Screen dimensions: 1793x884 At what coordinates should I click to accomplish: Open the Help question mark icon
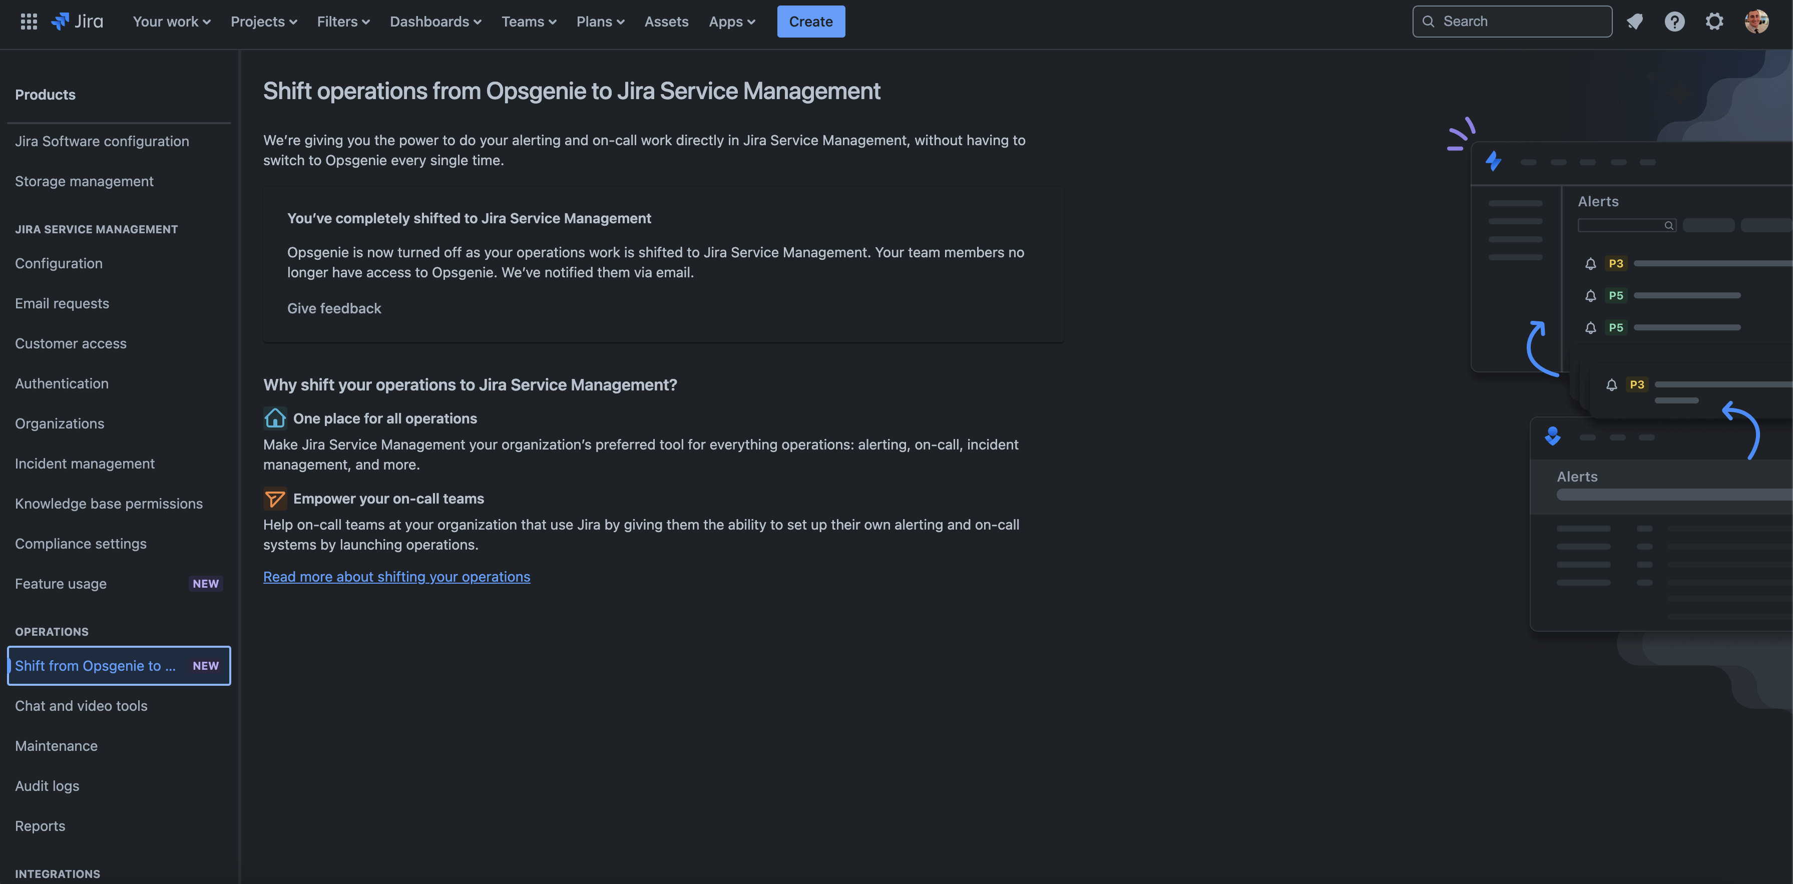point(1675,21)
